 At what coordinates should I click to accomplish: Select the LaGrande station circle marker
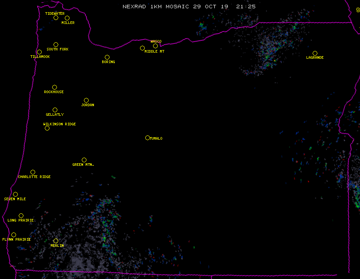(315, 53)
